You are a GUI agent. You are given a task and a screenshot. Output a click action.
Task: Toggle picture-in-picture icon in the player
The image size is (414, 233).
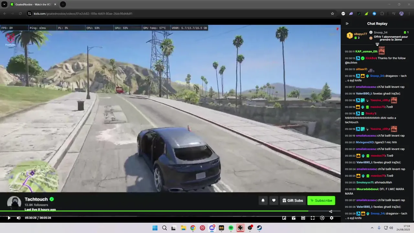coord(284,218)
